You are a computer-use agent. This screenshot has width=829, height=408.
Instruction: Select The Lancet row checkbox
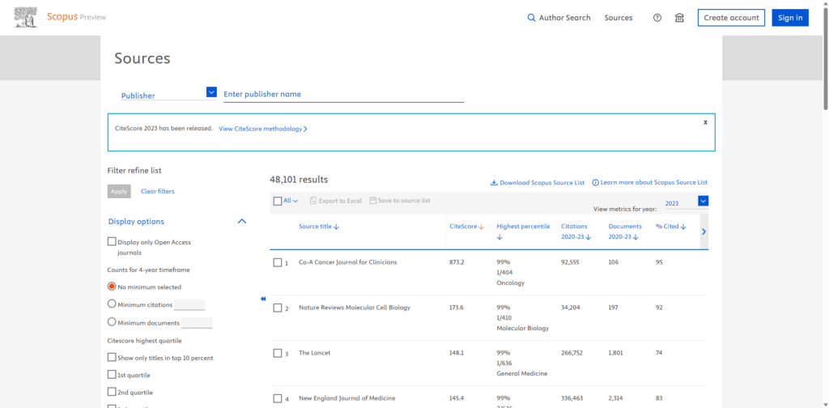coord(278,354)
